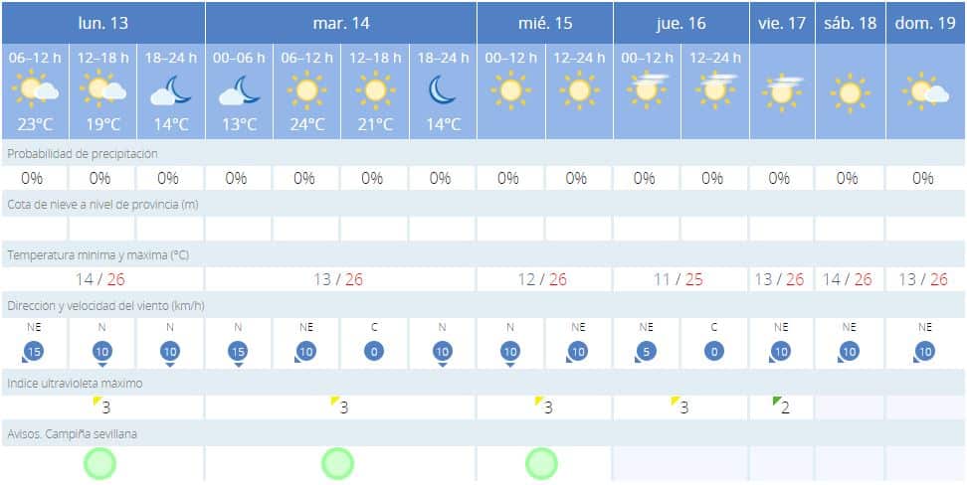Open the mié. 15 day header
Image resolution: width=967 pixels, height=485 pixels.
coord(545,23)
